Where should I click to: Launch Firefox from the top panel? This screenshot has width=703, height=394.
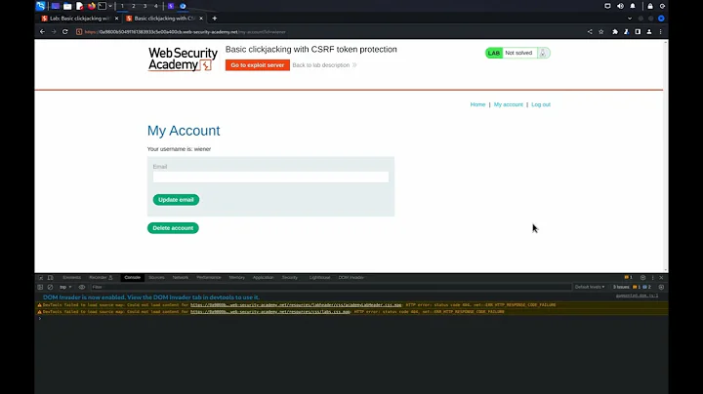pos(92,6)
